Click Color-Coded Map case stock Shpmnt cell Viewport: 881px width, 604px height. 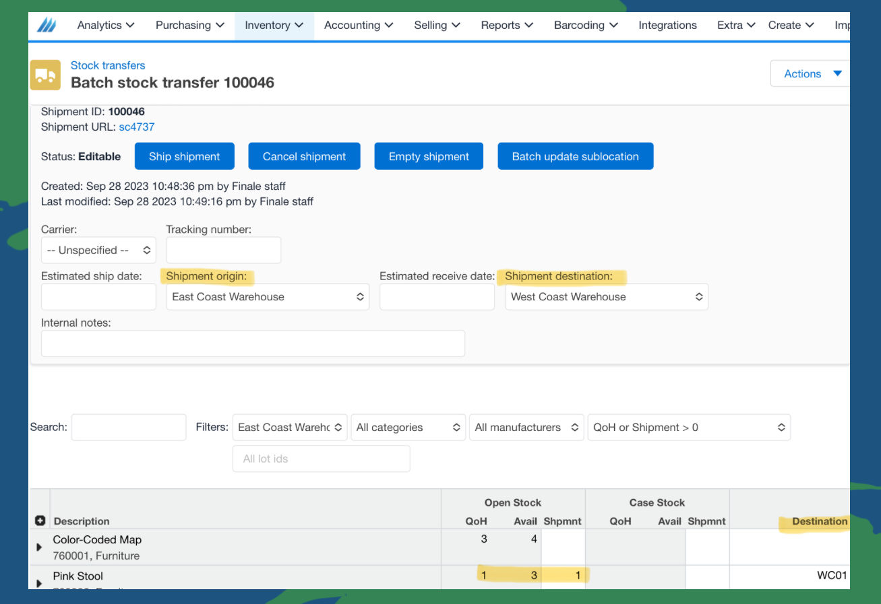click(x=707, y=547)
